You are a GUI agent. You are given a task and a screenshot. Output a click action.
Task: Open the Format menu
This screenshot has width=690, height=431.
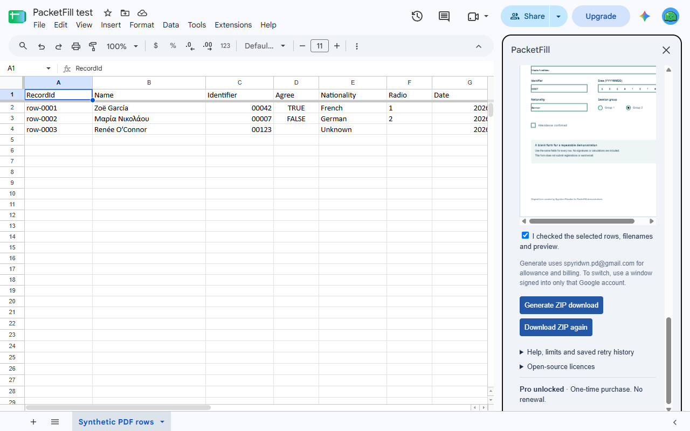tap(142, 25)
